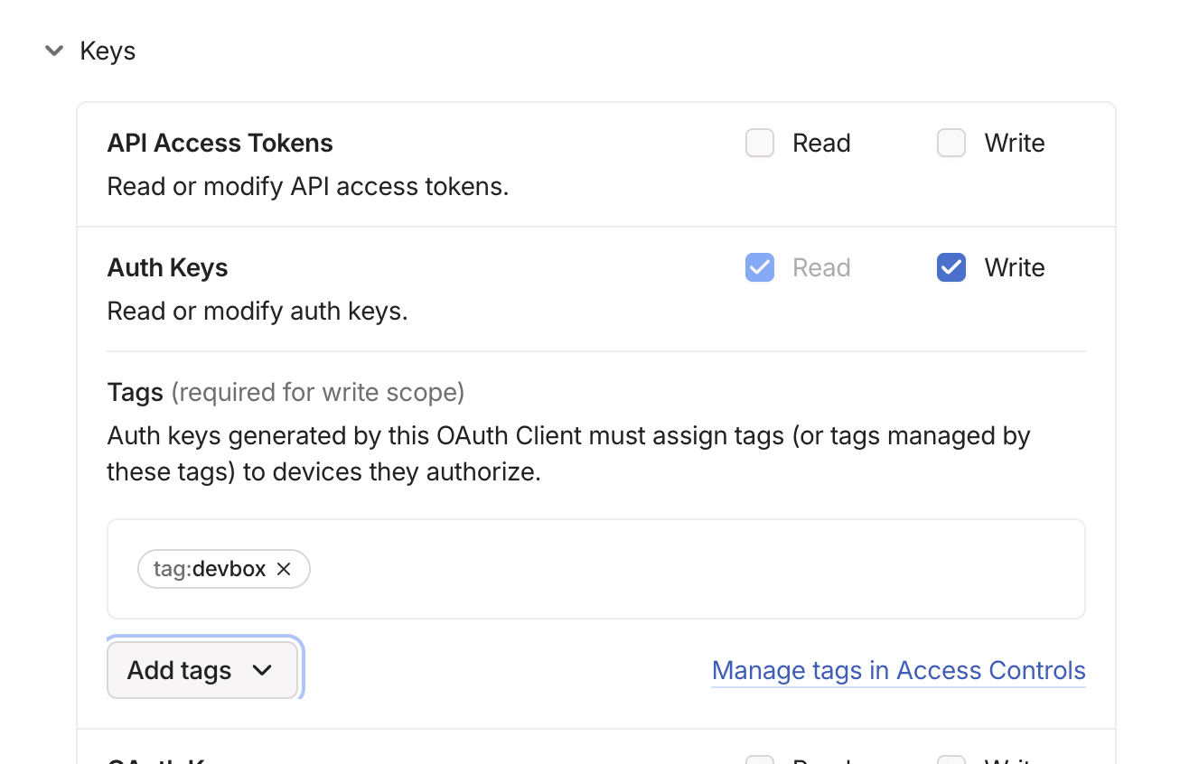Toggle Write by clicking its label for API tokens
The height and width of the screenshot is (764, 1180).
(1014, 143)
